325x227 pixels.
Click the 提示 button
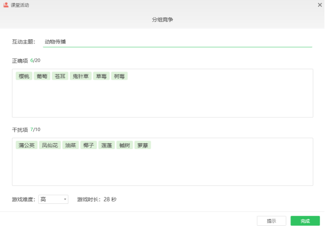coord(271,221)
